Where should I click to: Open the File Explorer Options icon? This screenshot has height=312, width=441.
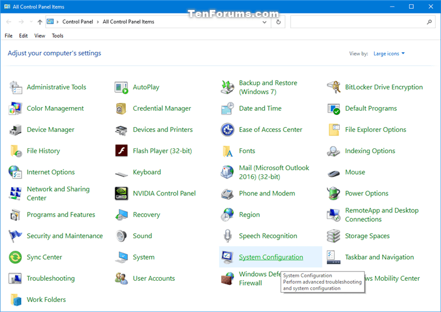[x=333, y=130]
